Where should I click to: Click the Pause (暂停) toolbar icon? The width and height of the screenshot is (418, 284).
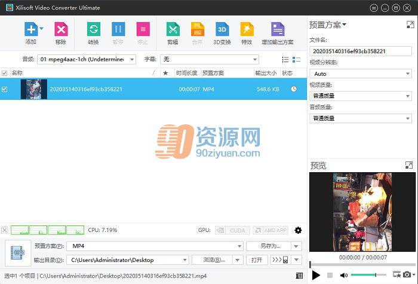pyautogui.click(x=118, y=29)
